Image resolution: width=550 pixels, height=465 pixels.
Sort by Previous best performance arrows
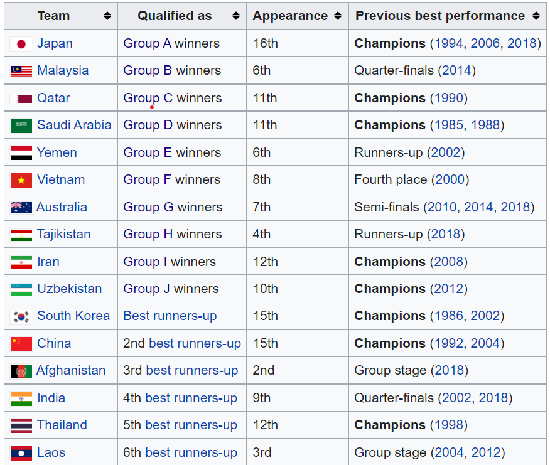pyautogui.click(x=536, y=16)
